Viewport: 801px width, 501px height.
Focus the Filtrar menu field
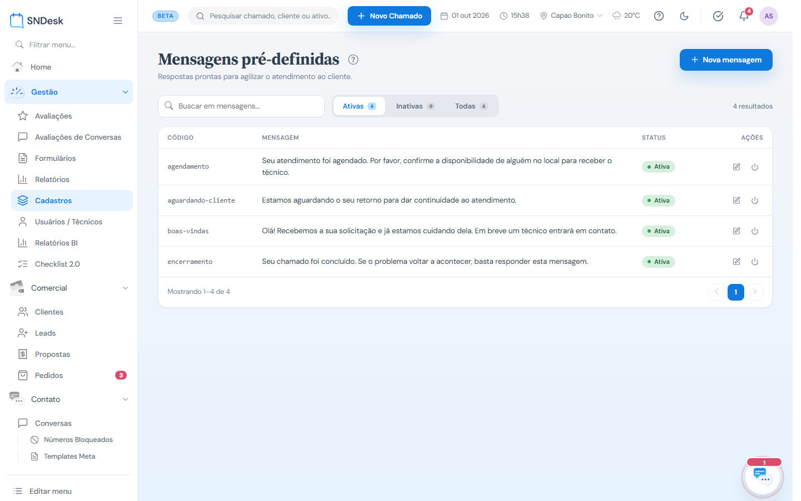(68, 45)
